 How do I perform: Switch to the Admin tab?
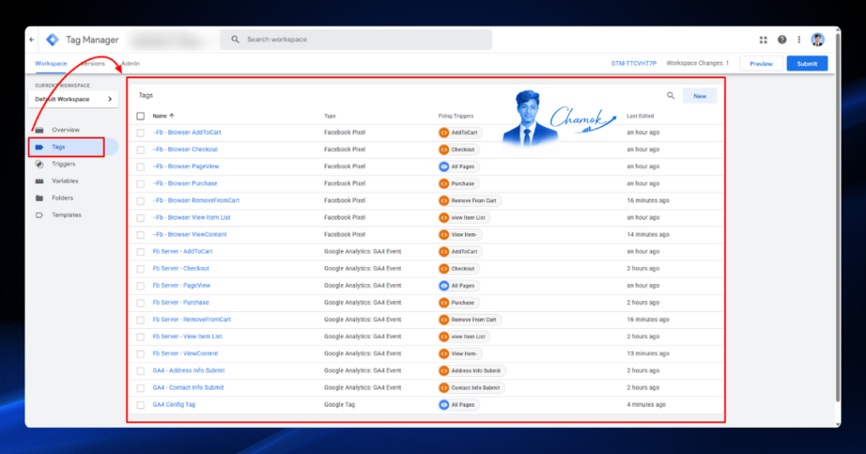pos(130,63)
